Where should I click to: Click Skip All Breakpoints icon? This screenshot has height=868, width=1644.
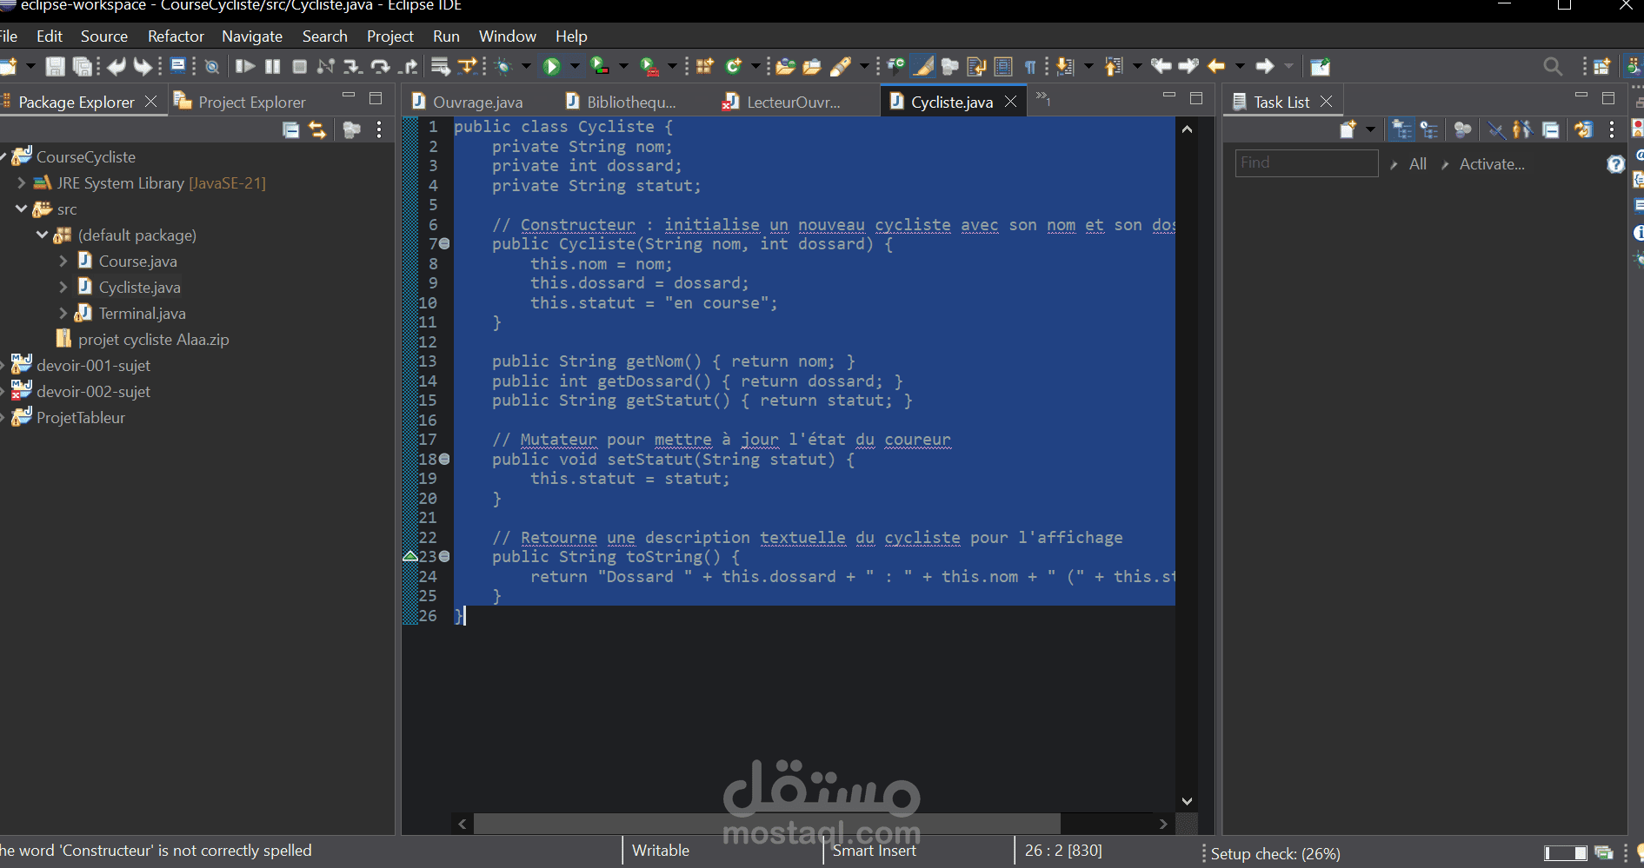click(x=211, y=66)
